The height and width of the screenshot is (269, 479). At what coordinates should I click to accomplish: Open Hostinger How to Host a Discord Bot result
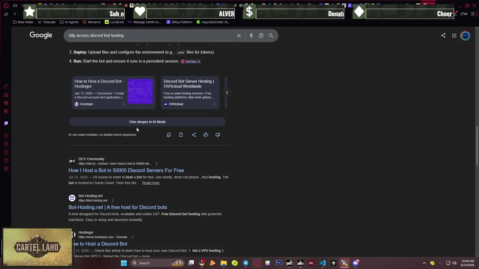[x=100, y=244]
